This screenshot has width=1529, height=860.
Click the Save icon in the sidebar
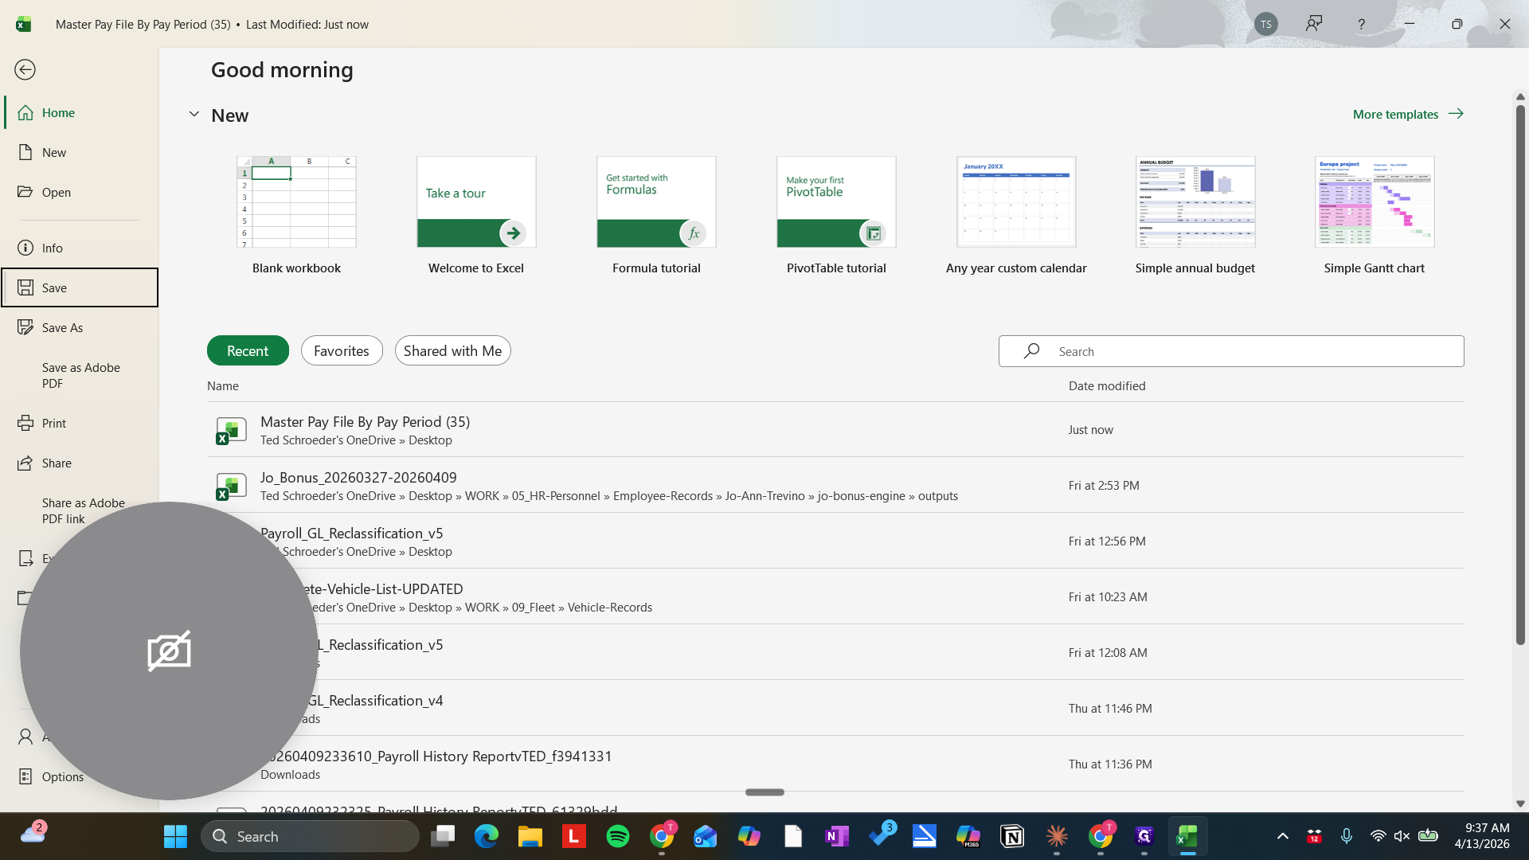[x=25, y=287]
